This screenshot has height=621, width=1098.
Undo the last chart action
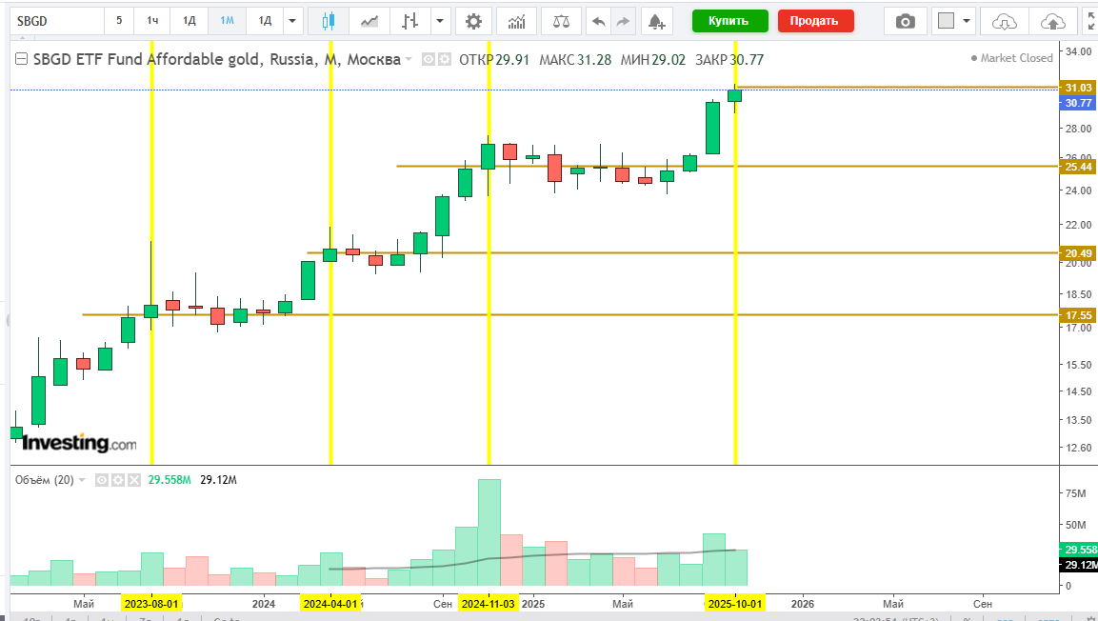coord(598,21)
